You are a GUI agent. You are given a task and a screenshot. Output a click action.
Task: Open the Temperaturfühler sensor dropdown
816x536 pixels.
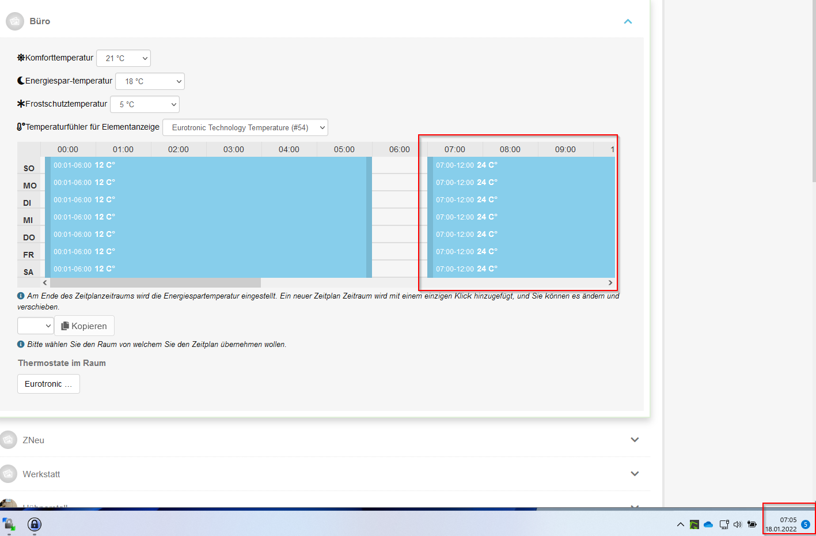point(245,127)
